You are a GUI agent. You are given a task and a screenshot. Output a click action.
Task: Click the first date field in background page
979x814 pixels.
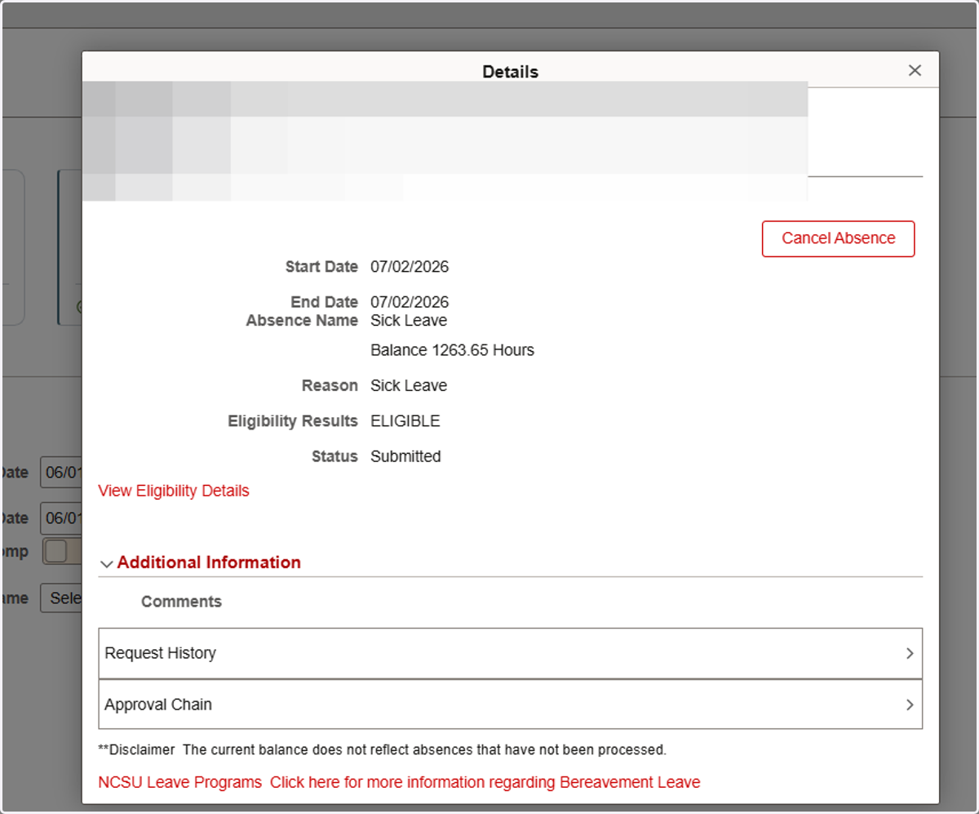point(61,472)
